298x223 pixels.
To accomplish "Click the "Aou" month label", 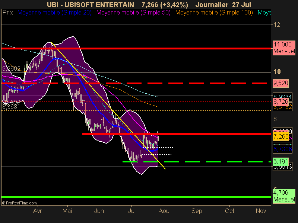I will [x=164, y=211].
